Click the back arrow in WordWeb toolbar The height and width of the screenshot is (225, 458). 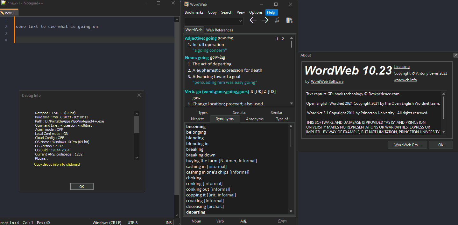coord(253,20)
